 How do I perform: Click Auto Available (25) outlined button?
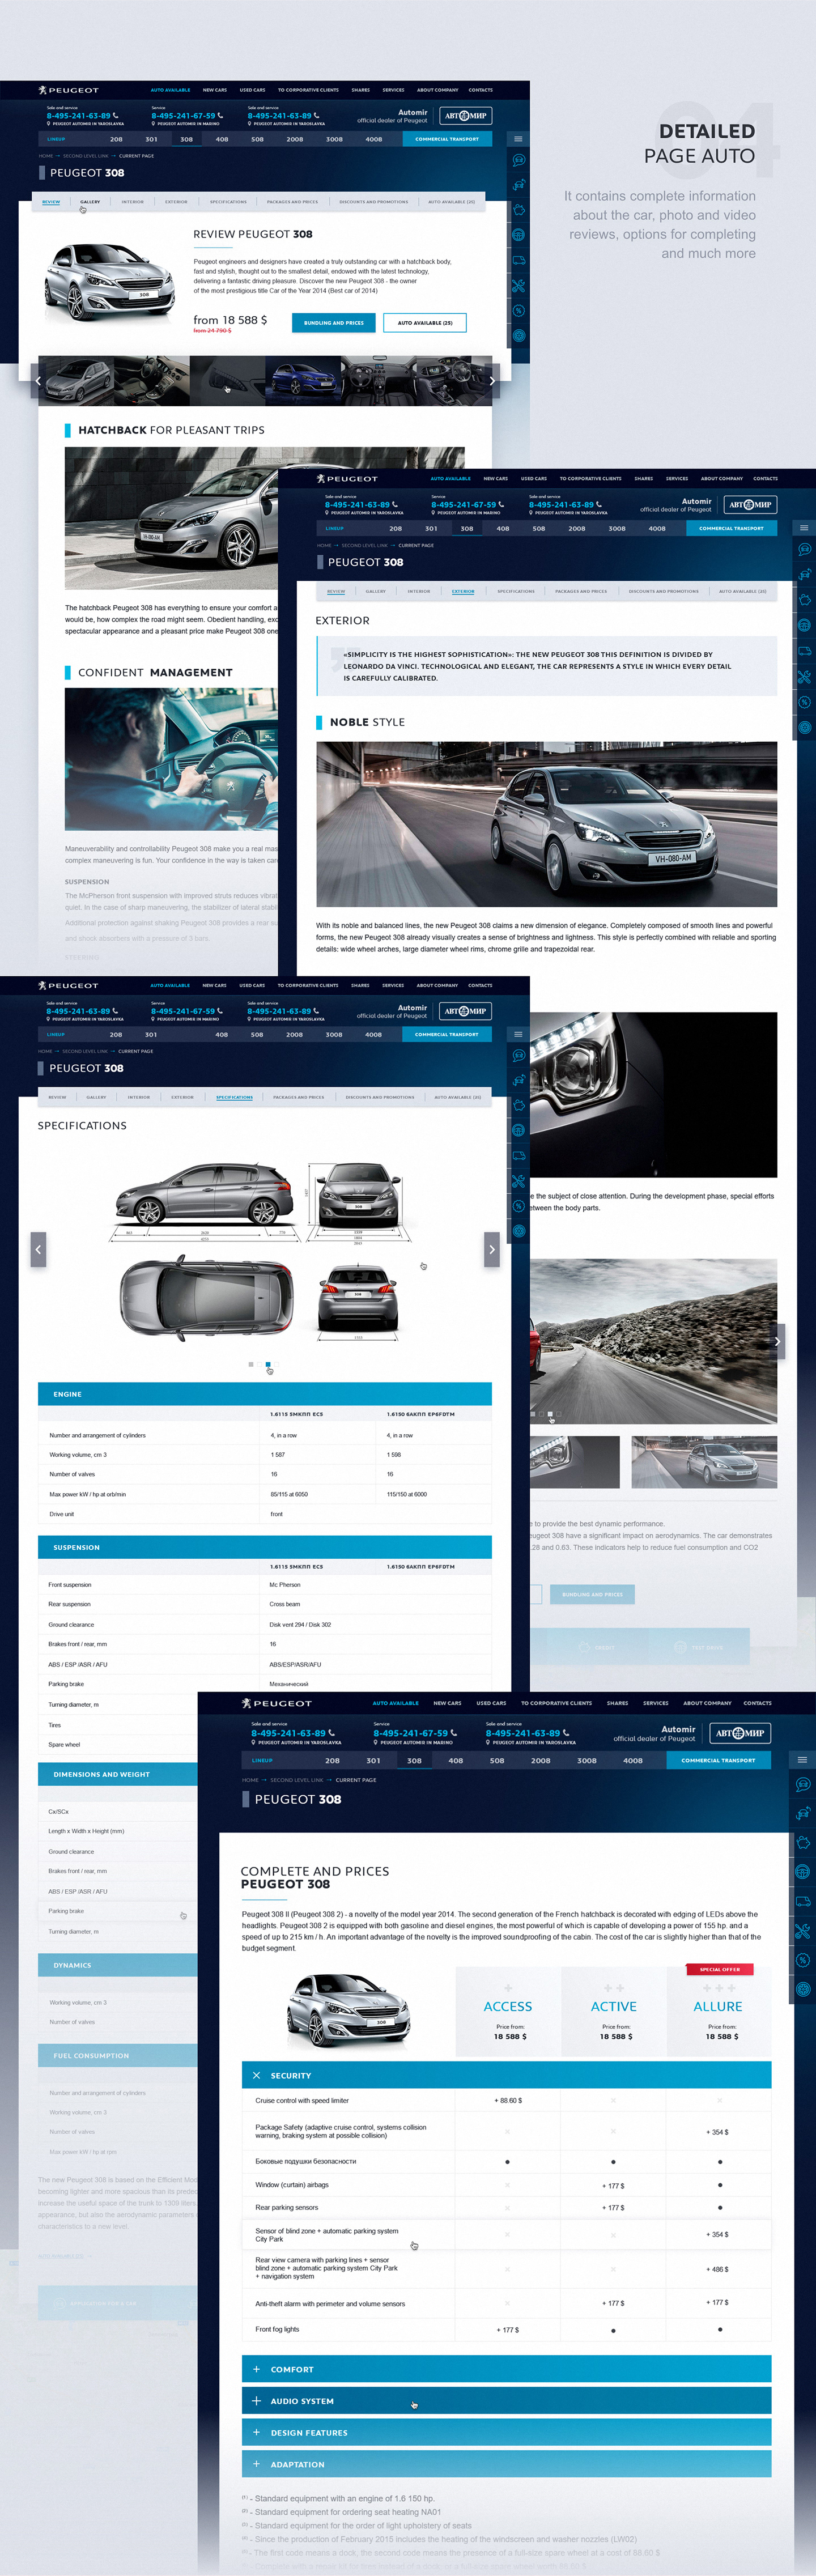(425, 323)
